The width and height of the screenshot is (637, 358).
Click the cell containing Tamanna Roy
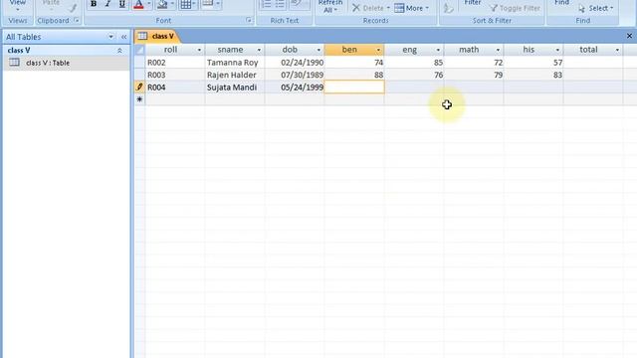point(235,63)
